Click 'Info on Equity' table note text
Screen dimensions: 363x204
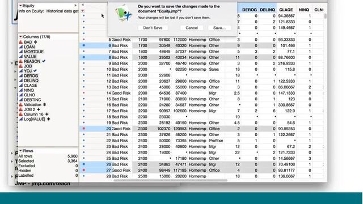point(48,11)
